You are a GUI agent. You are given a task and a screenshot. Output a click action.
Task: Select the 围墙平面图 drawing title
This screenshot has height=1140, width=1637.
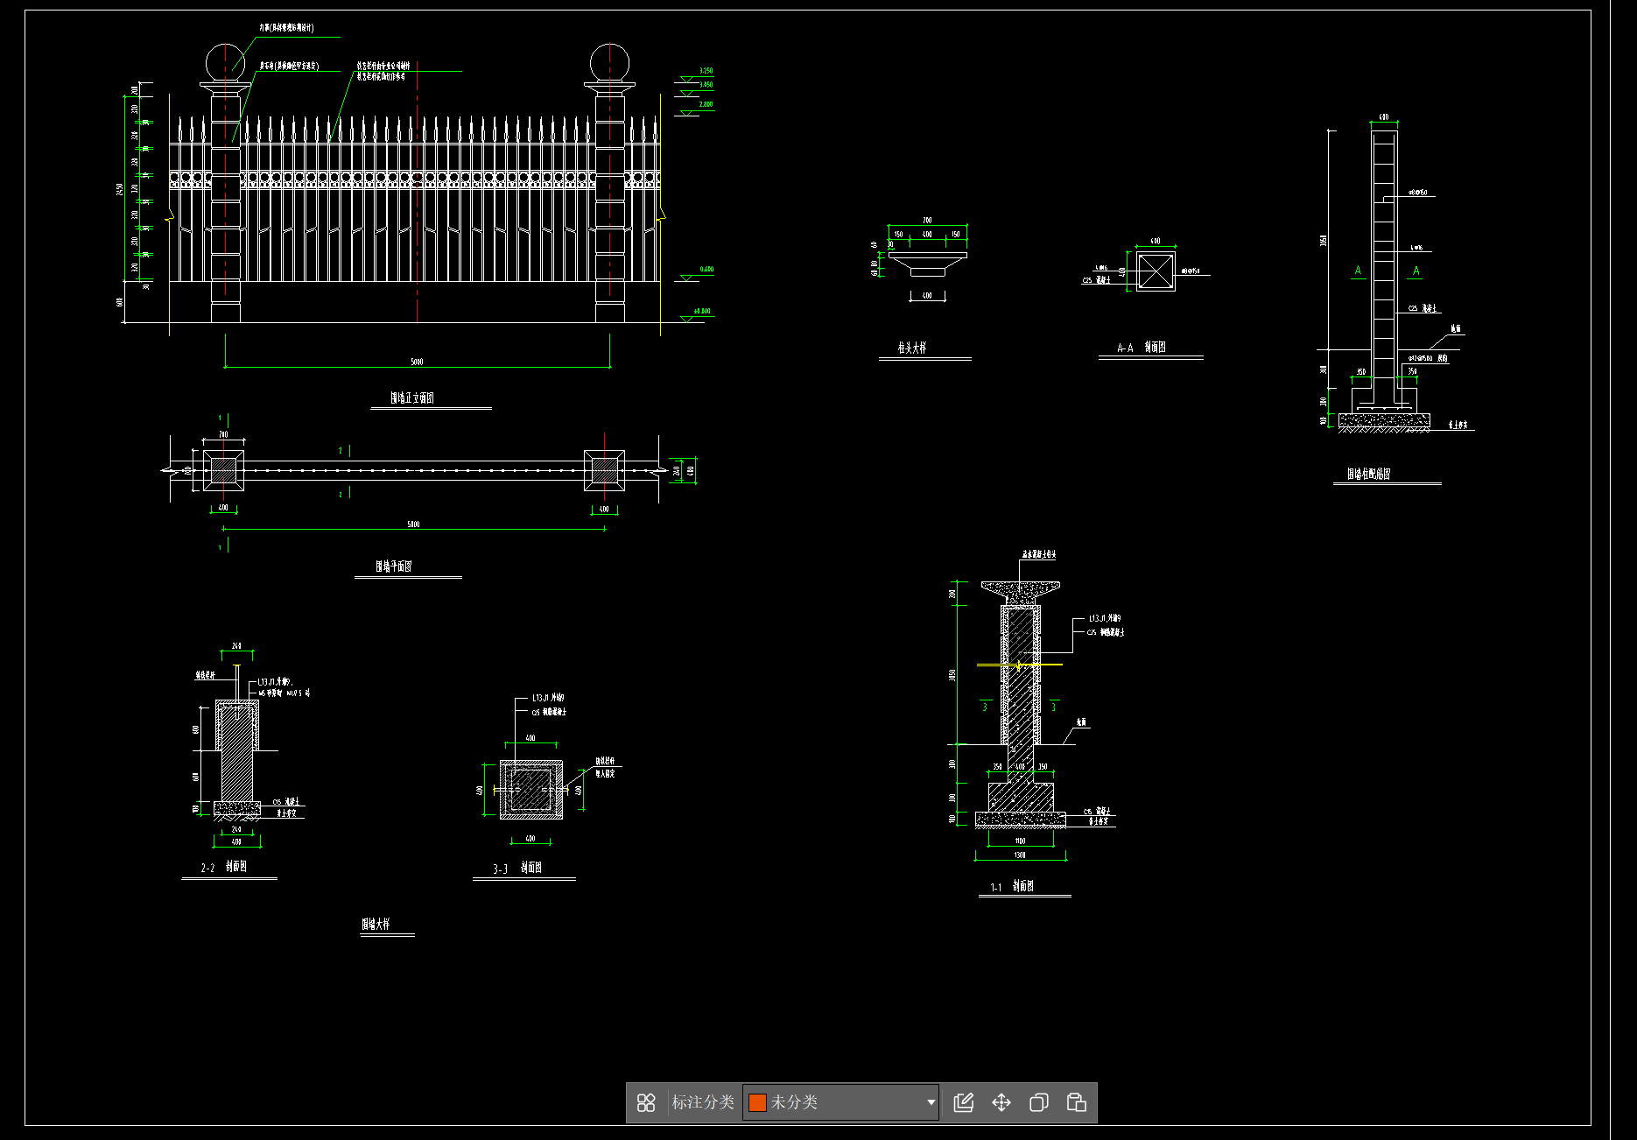[x=394, y=566]
